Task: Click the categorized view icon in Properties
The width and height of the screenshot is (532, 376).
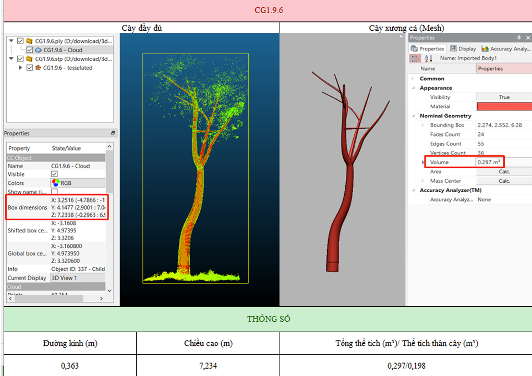Action: click(415, 58)
